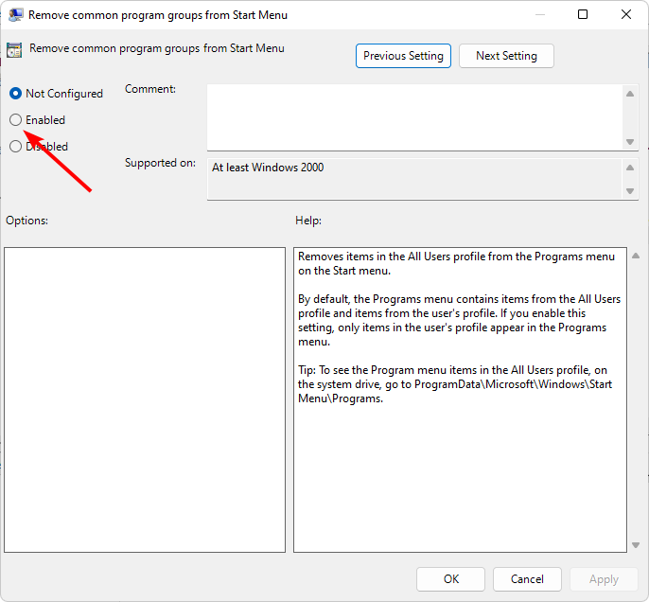This screenshot has width=649, height=602.
Task: Click inside the Comment text field
Action: point(414,117)
